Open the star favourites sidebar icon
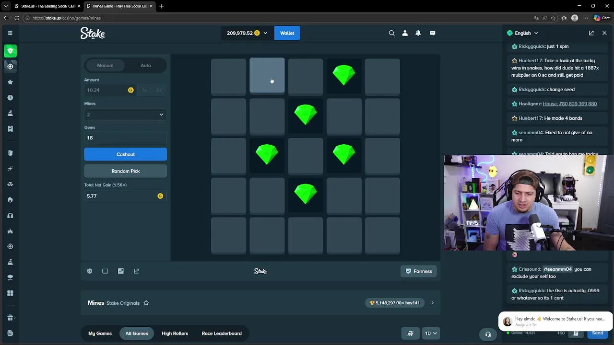The image size is (614, 345). 10,82
